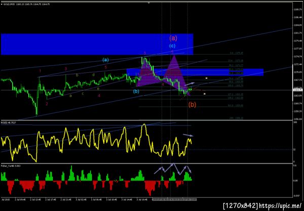Click the red wave number 3 label
Image resolution: width=304 pixels, height=211 pixels.
pyautogui.click(x=66, y=68)
